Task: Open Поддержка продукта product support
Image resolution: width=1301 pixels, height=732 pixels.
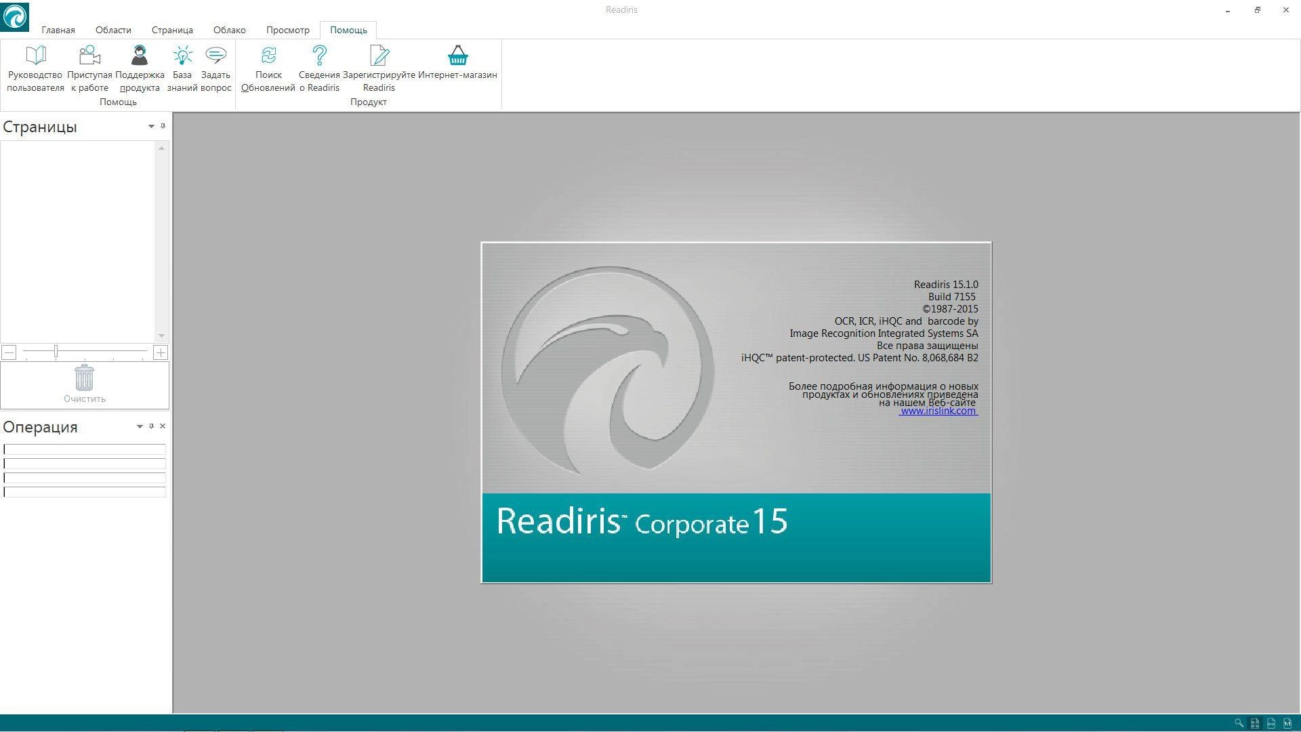Action: pos(140,68)
